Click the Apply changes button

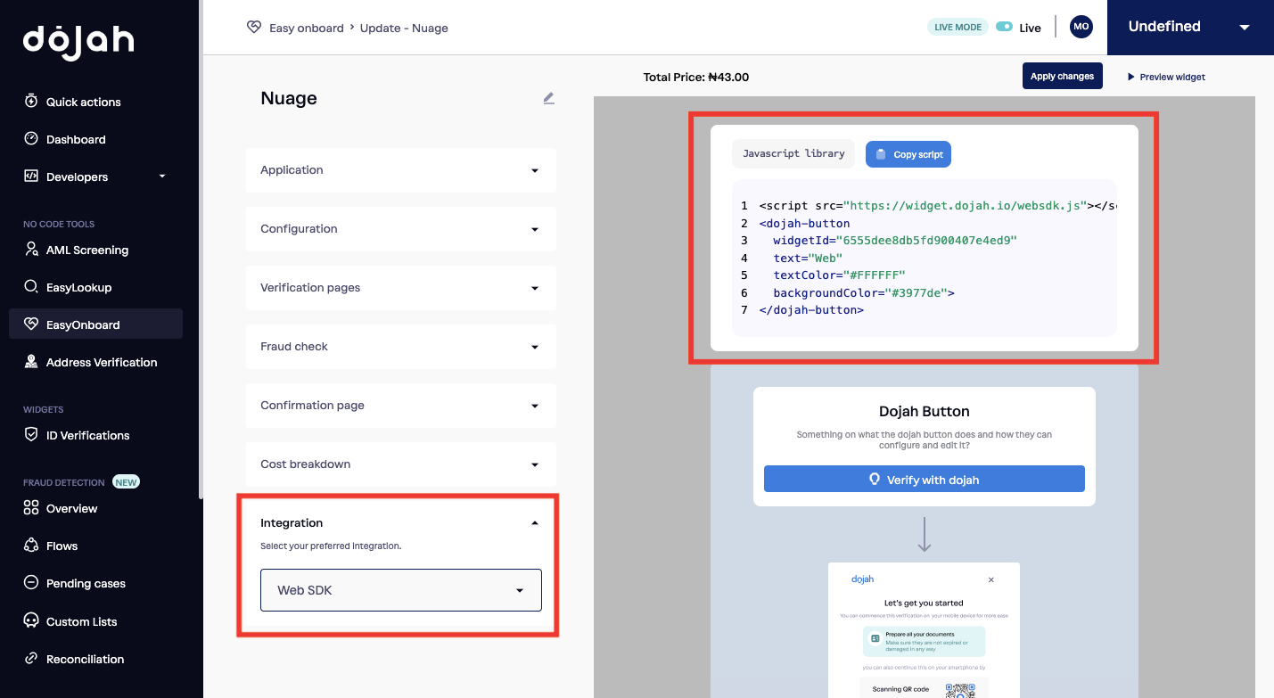1062,77
